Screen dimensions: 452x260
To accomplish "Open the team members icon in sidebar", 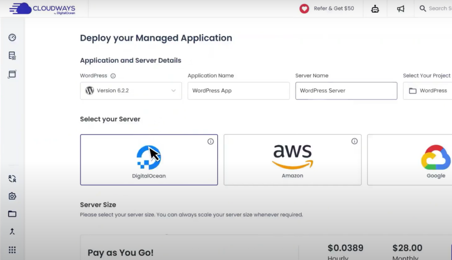I will (x=12, y=179).
